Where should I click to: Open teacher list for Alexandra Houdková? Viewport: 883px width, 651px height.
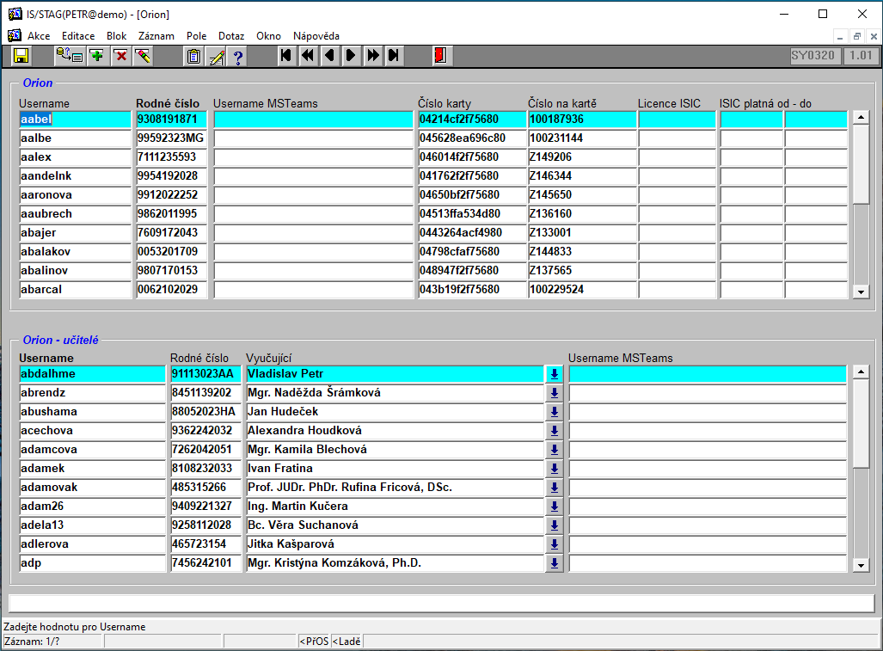click(554, 431)
